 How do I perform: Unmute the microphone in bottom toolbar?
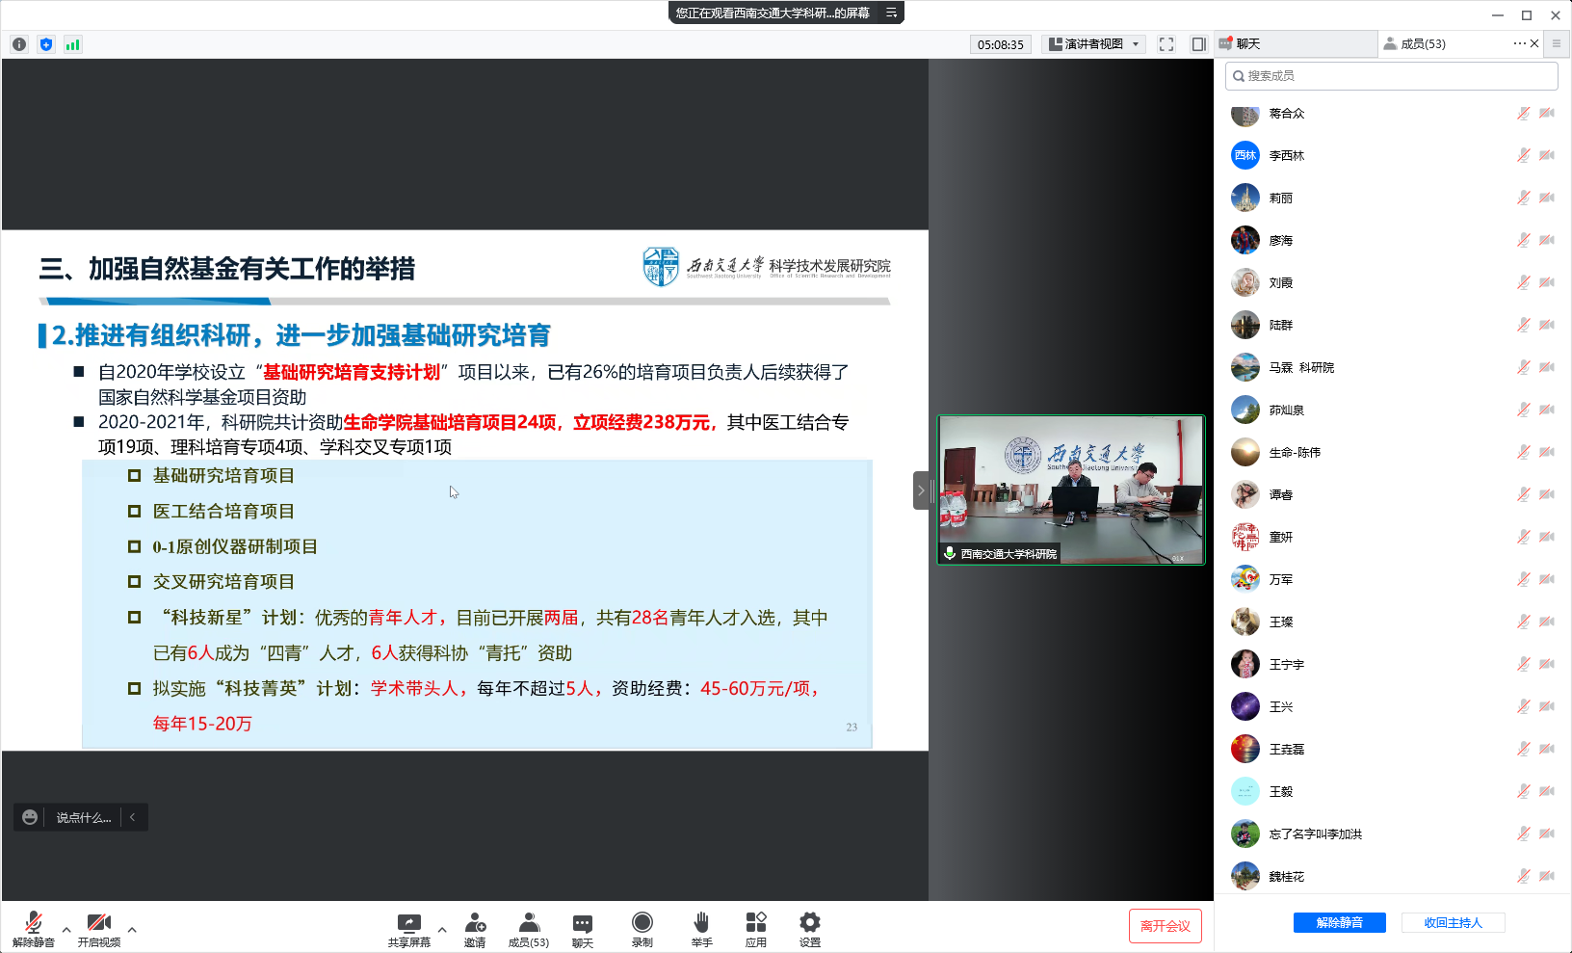coord(34,924)
